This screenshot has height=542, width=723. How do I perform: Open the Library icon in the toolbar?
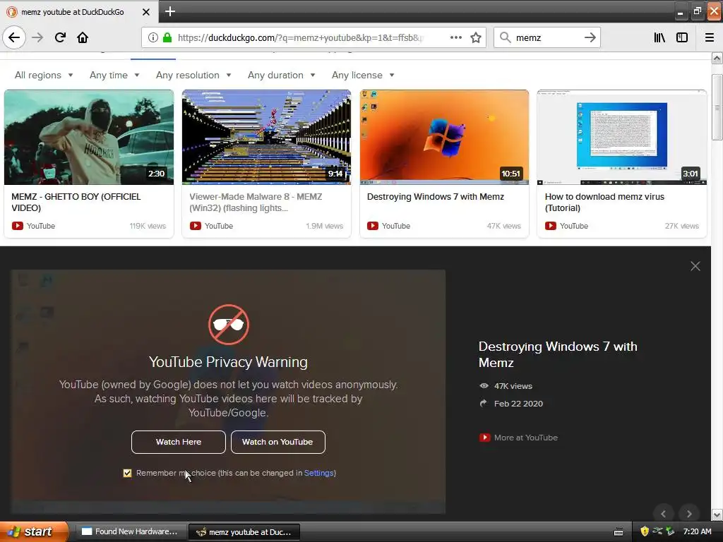(x=659, y=37)
